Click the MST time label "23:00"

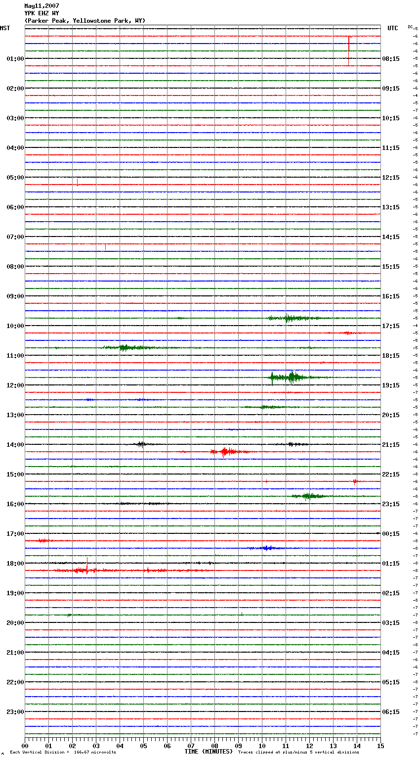tap(15, 712)
